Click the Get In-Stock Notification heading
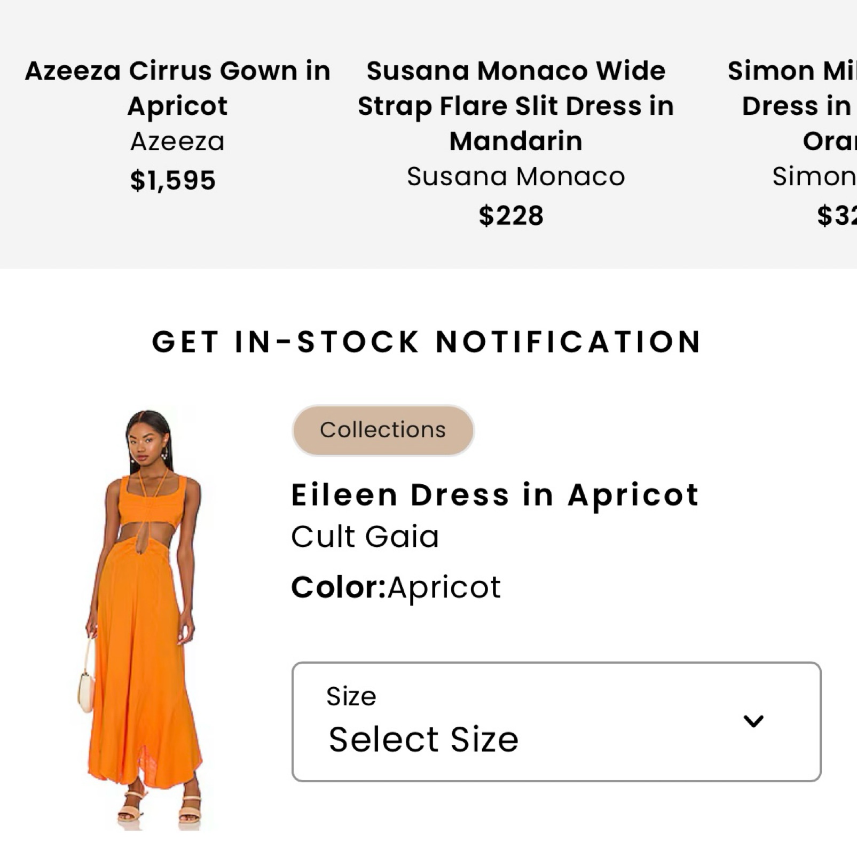 (426, 342)
